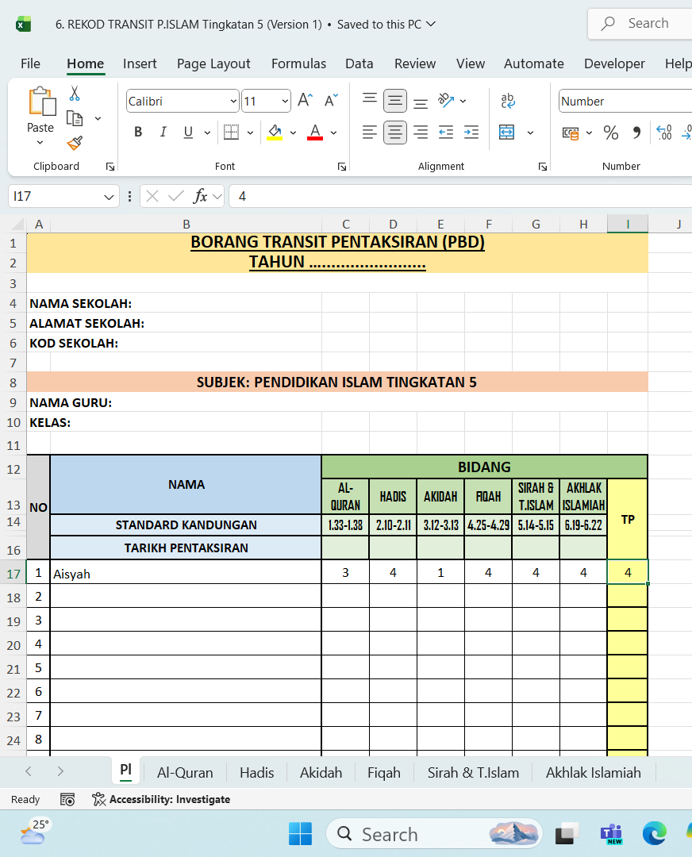This screenshot has height=857, width=692.
Task: Apply the yellow fill color
Action: click(x=275, y=133)
